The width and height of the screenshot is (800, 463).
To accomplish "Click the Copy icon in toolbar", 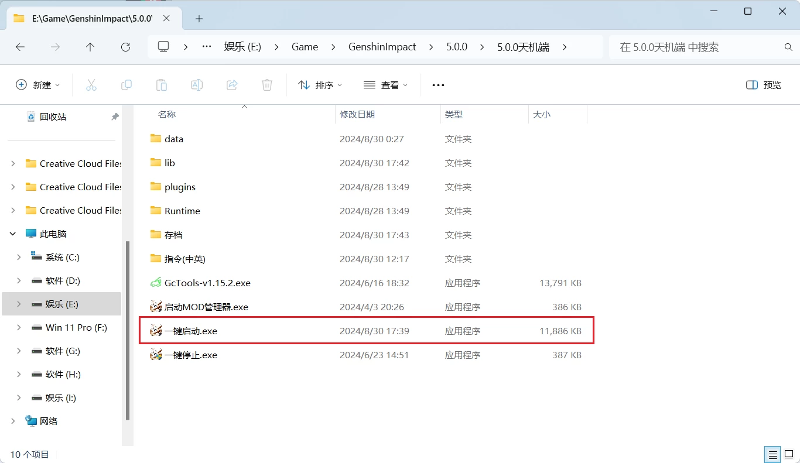I will click(x=127, y=85).
